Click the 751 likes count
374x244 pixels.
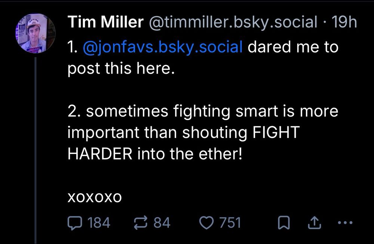click(x=230, y=223)
